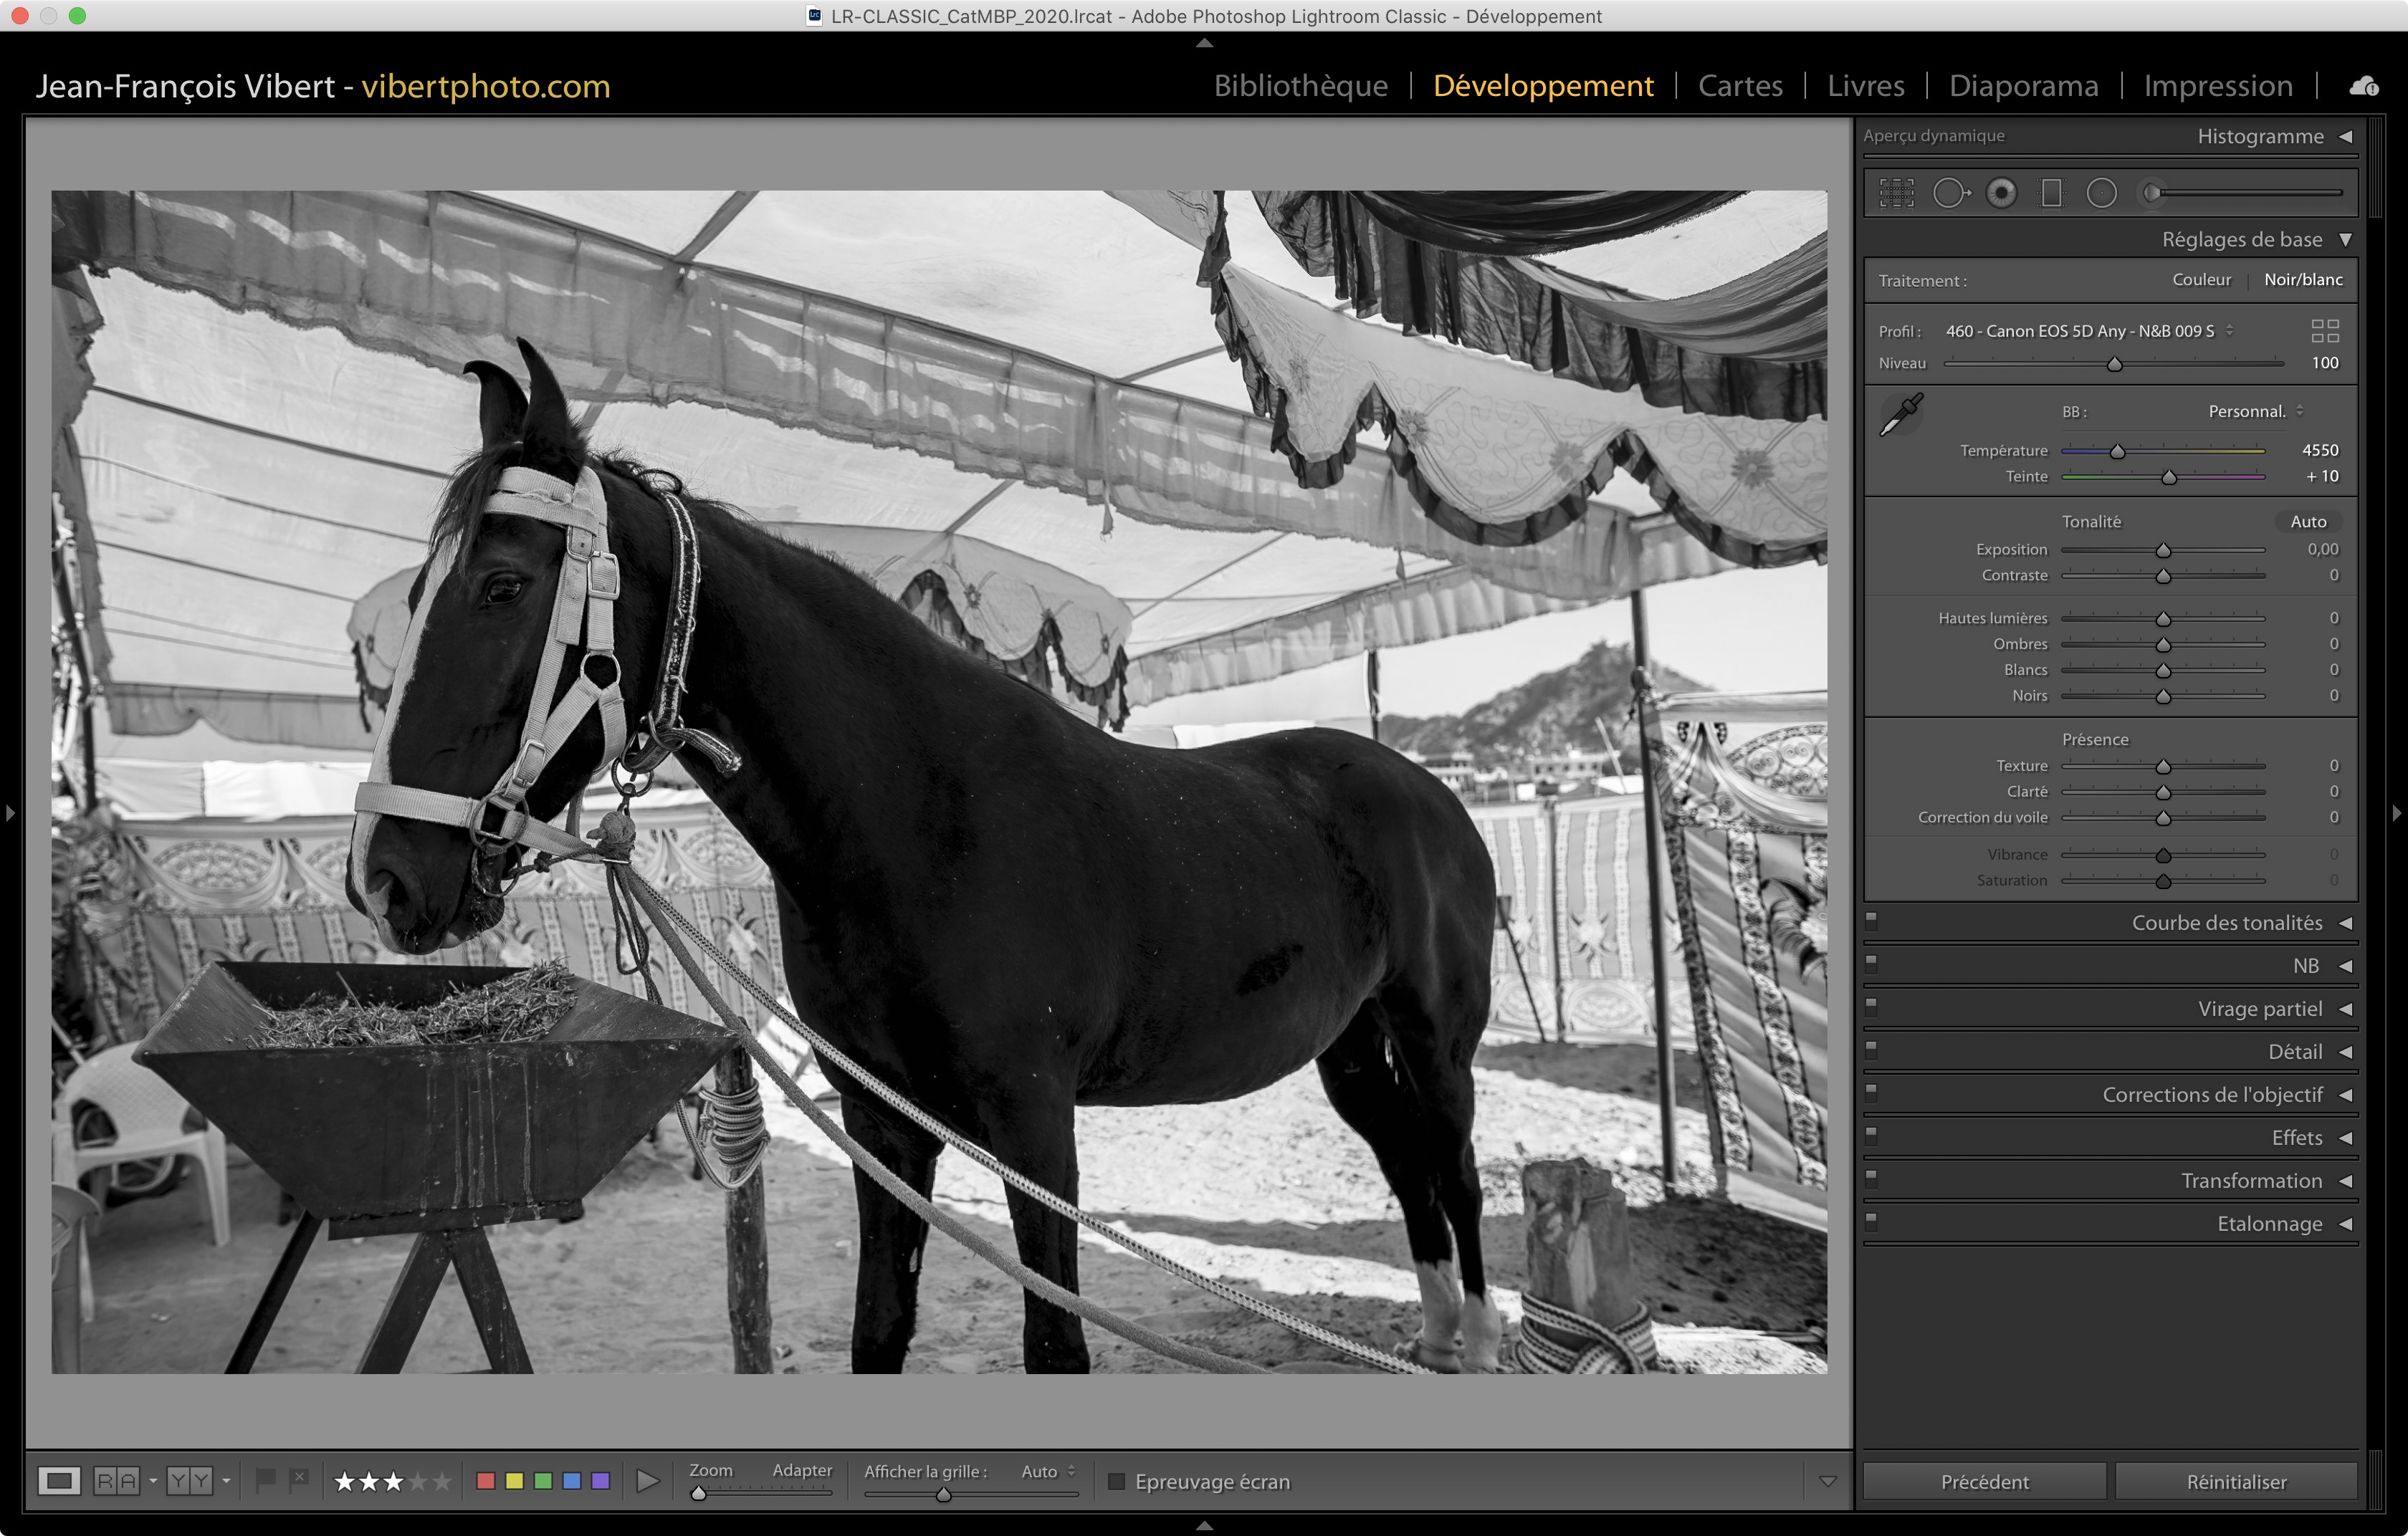2408x1536 pixels.
Task: Switch to the Bibliothèque module
Action: coord(1300,86)
